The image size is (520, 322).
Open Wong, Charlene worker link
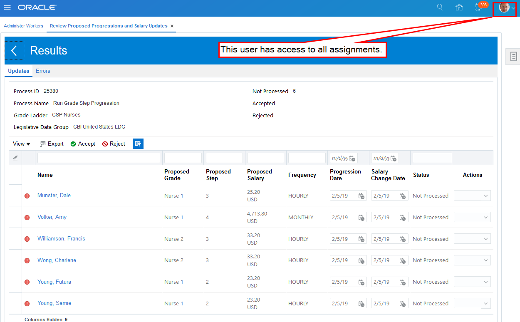(57, 260)
